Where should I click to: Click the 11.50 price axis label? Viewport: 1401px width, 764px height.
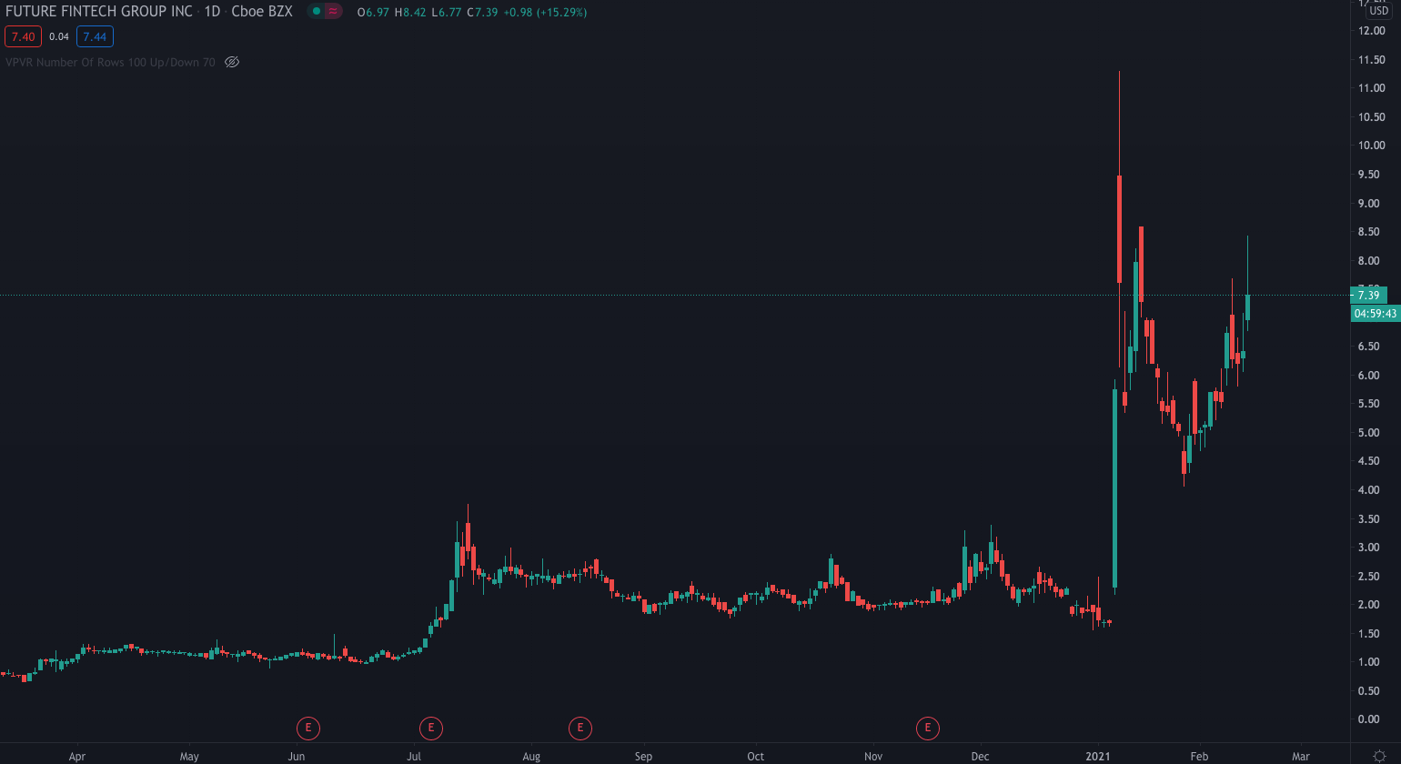click(1371, 60)
